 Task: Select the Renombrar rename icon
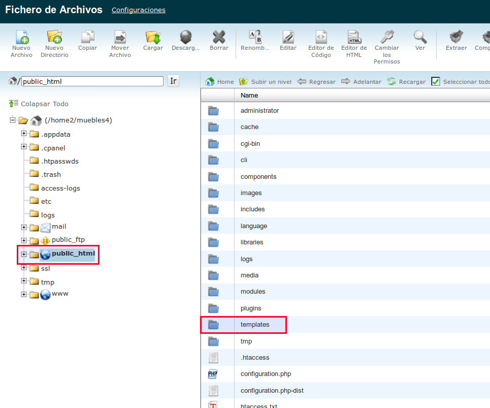(x=255, y=37)
